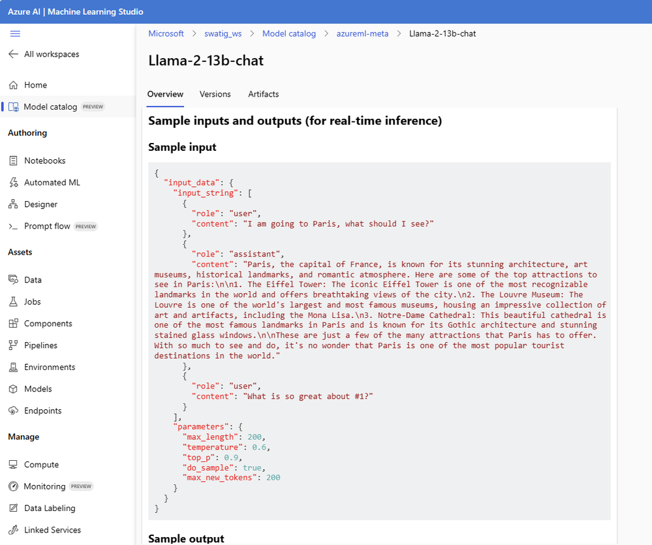Click the Model catalog icon
The image size is (652, 545).
coord(13,107)
